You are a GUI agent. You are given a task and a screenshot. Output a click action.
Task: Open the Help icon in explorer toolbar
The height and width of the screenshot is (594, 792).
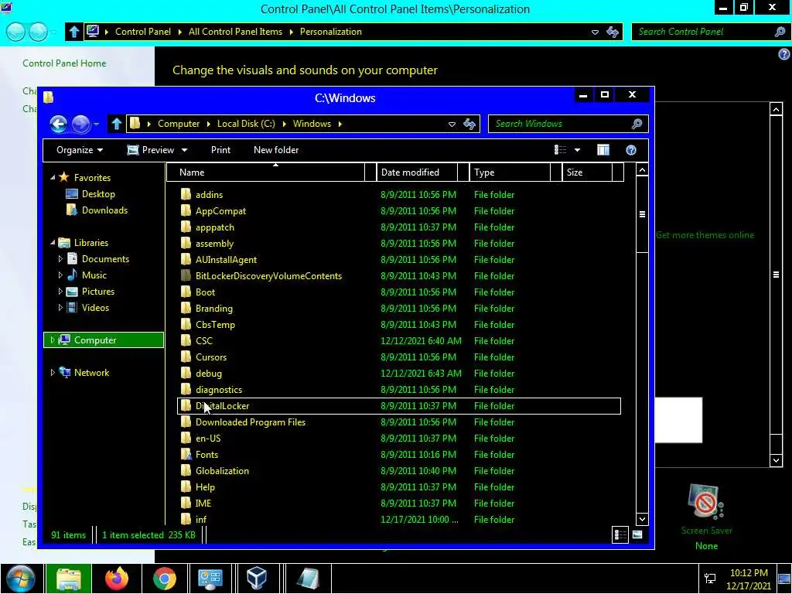tap(631, 150)
